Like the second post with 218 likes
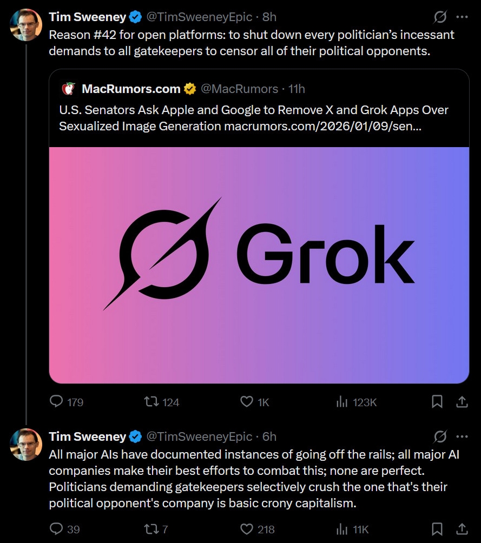This screenshot has width=481, height=543. (247, 529)
